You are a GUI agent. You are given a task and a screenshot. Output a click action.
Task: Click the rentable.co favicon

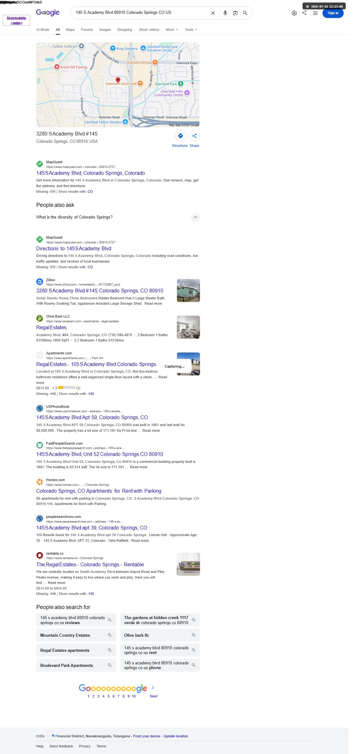coord(40,555)
